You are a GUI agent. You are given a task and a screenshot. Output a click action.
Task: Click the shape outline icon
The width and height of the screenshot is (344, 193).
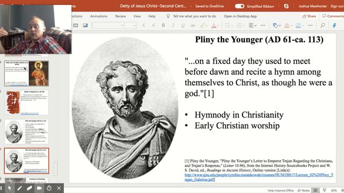pyautogui.click(x=298, y=26)
